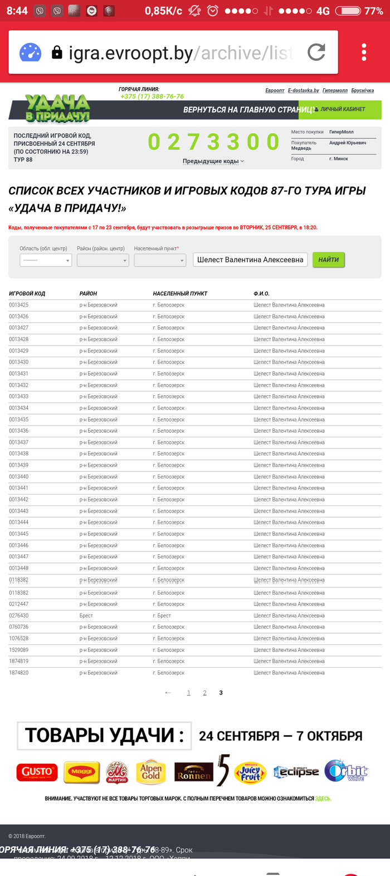390x876 pixels.
Task: Open the Район district dropdown
Action: [x=103, y=260]
